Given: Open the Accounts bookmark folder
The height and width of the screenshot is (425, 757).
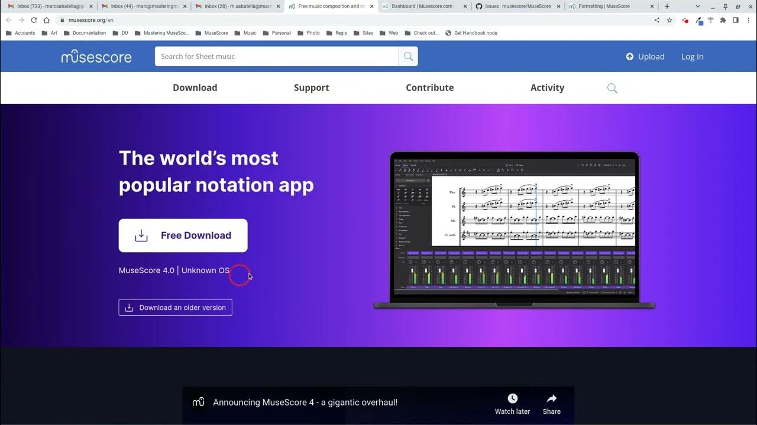Looking at the screenshot, I should point(20,33).
